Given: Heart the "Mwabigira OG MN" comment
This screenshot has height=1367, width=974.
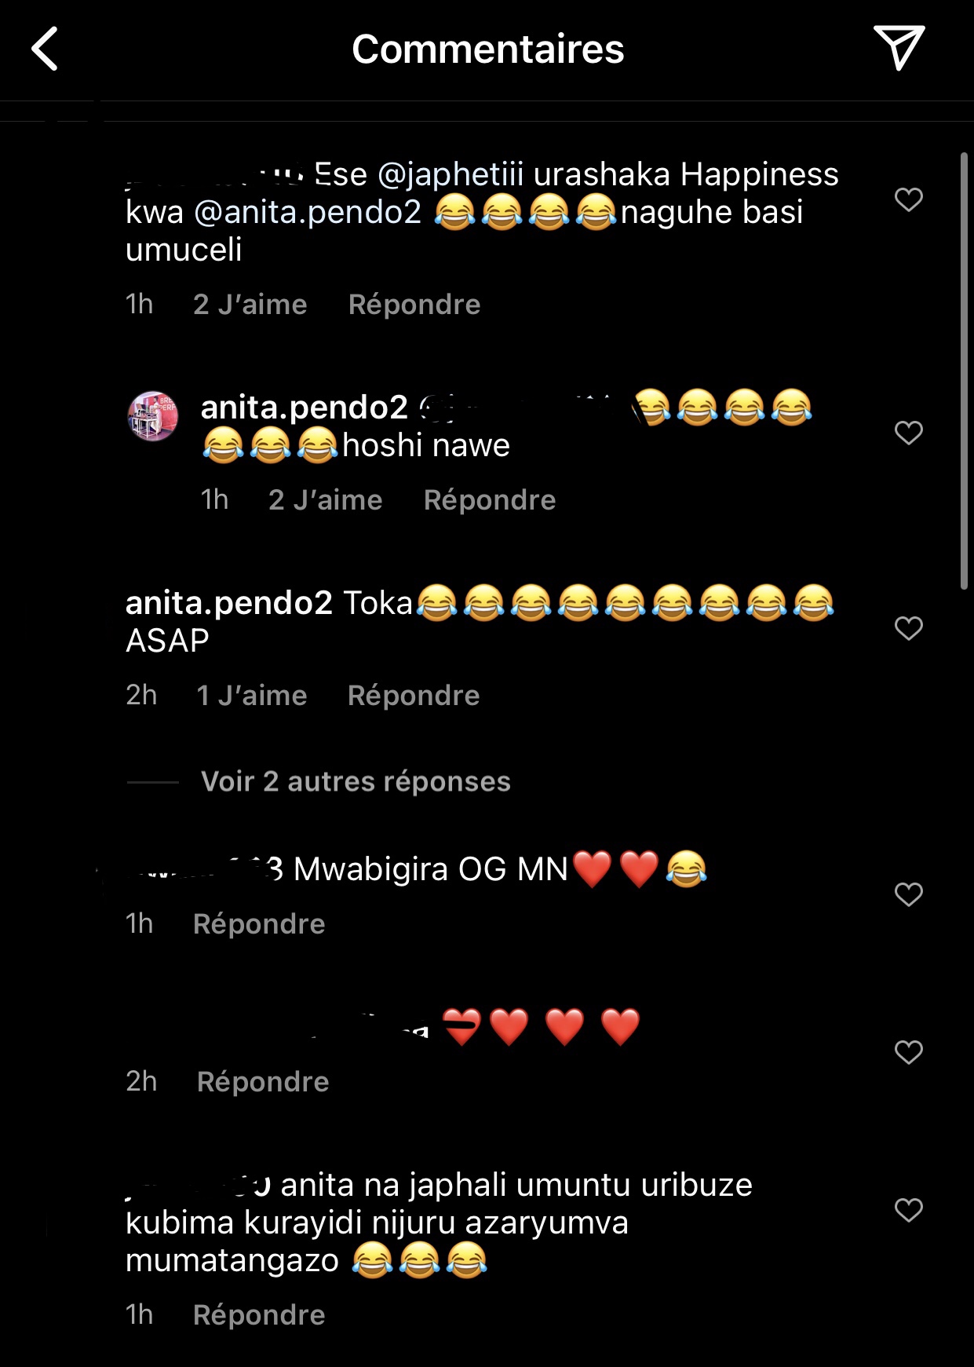Looking at the screenshot, I should click(908, 894).
